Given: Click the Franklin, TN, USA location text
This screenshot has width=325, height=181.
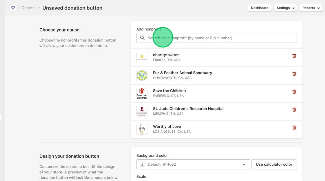Looking at the screenshot, I should click(x=167, y=60).
